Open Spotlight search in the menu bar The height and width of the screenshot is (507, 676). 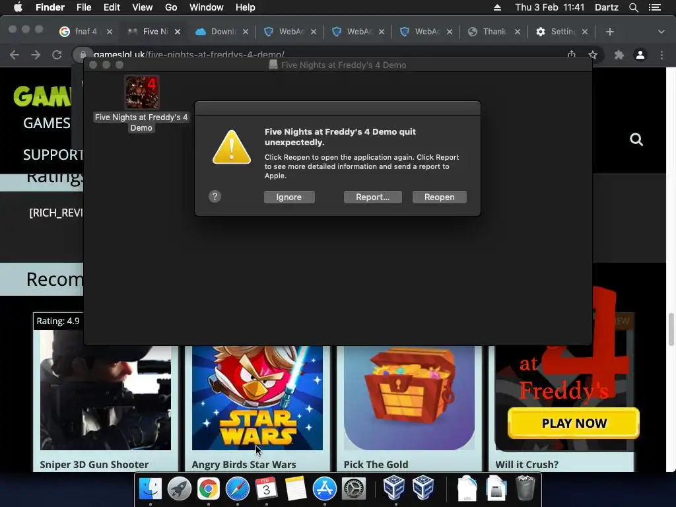coord(633,7)
